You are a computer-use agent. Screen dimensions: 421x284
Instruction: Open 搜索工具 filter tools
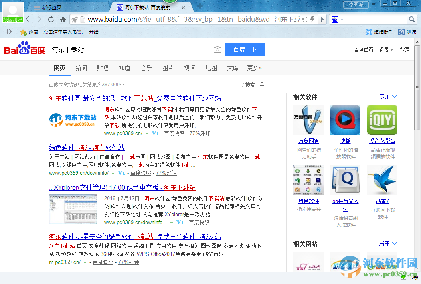pos(252,85)
